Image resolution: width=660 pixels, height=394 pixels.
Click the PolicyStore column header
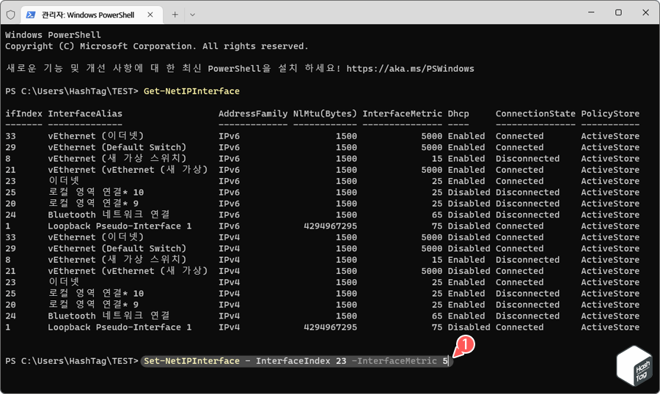[x=610, y=114]
